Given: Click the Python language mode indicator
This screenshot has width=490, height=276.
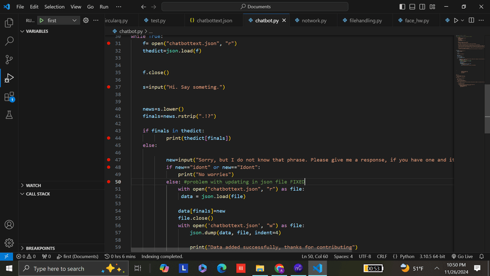Looking at the screenshot, I should tap(407, 256).
